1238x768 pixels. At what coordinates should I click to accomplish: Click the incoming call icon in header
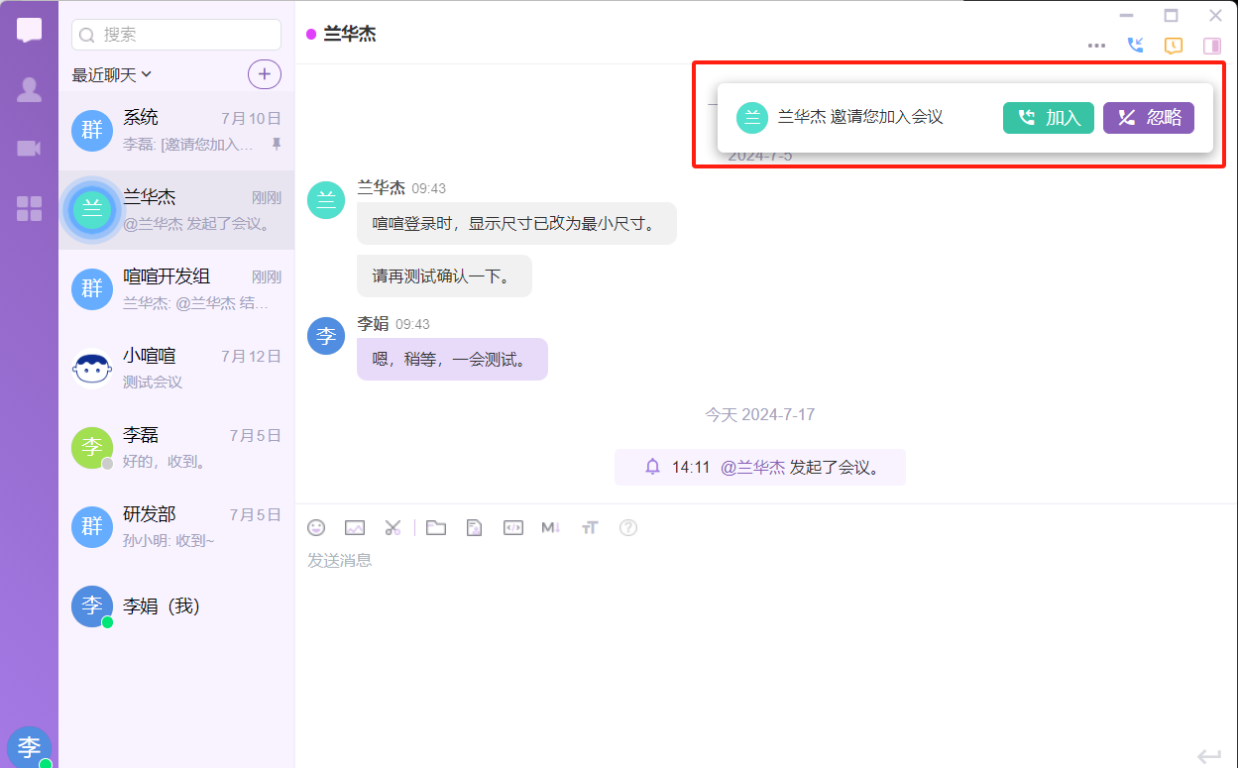coord(1136,46)
